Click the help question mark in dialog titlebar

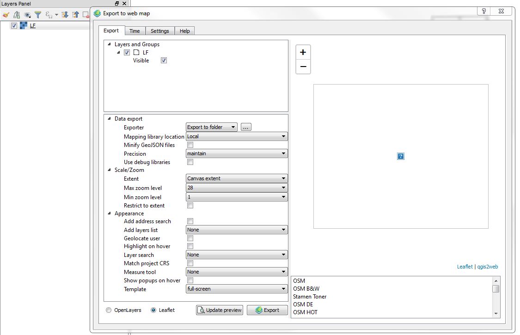pos(483,11)
